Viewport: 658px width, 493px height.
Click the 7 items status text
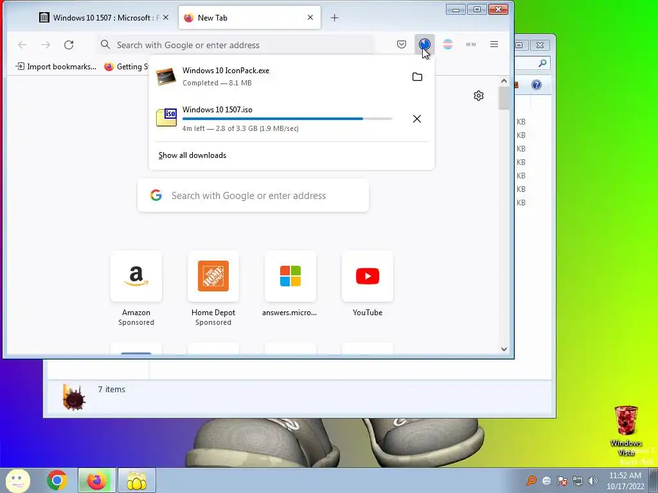pyautogui.click(x=112, y=389)
